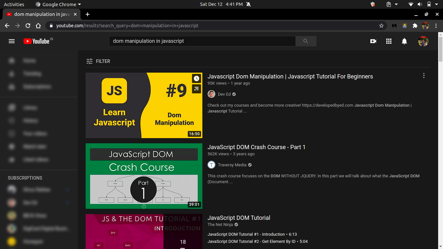This screenshot has height=249, width=443.
Task: Open the system network Wi-Fi indicator
Action: 411,4
